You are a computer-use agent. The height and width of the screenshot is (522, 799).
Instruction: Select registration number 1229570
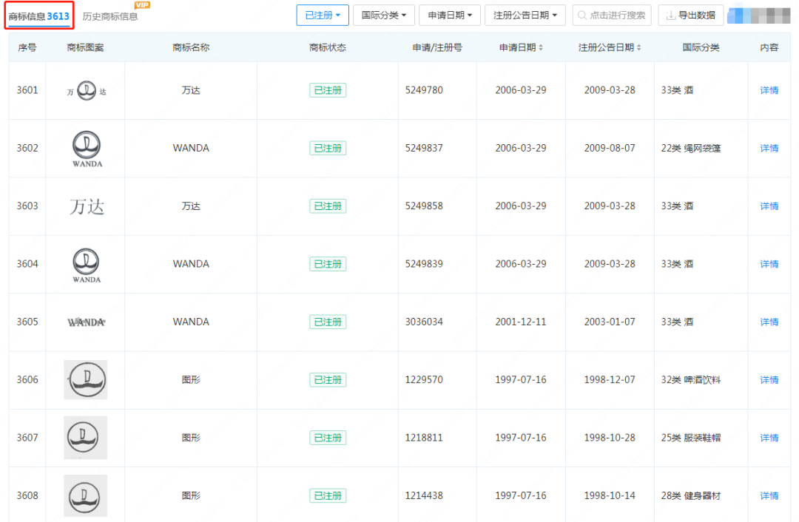(424, 380)
